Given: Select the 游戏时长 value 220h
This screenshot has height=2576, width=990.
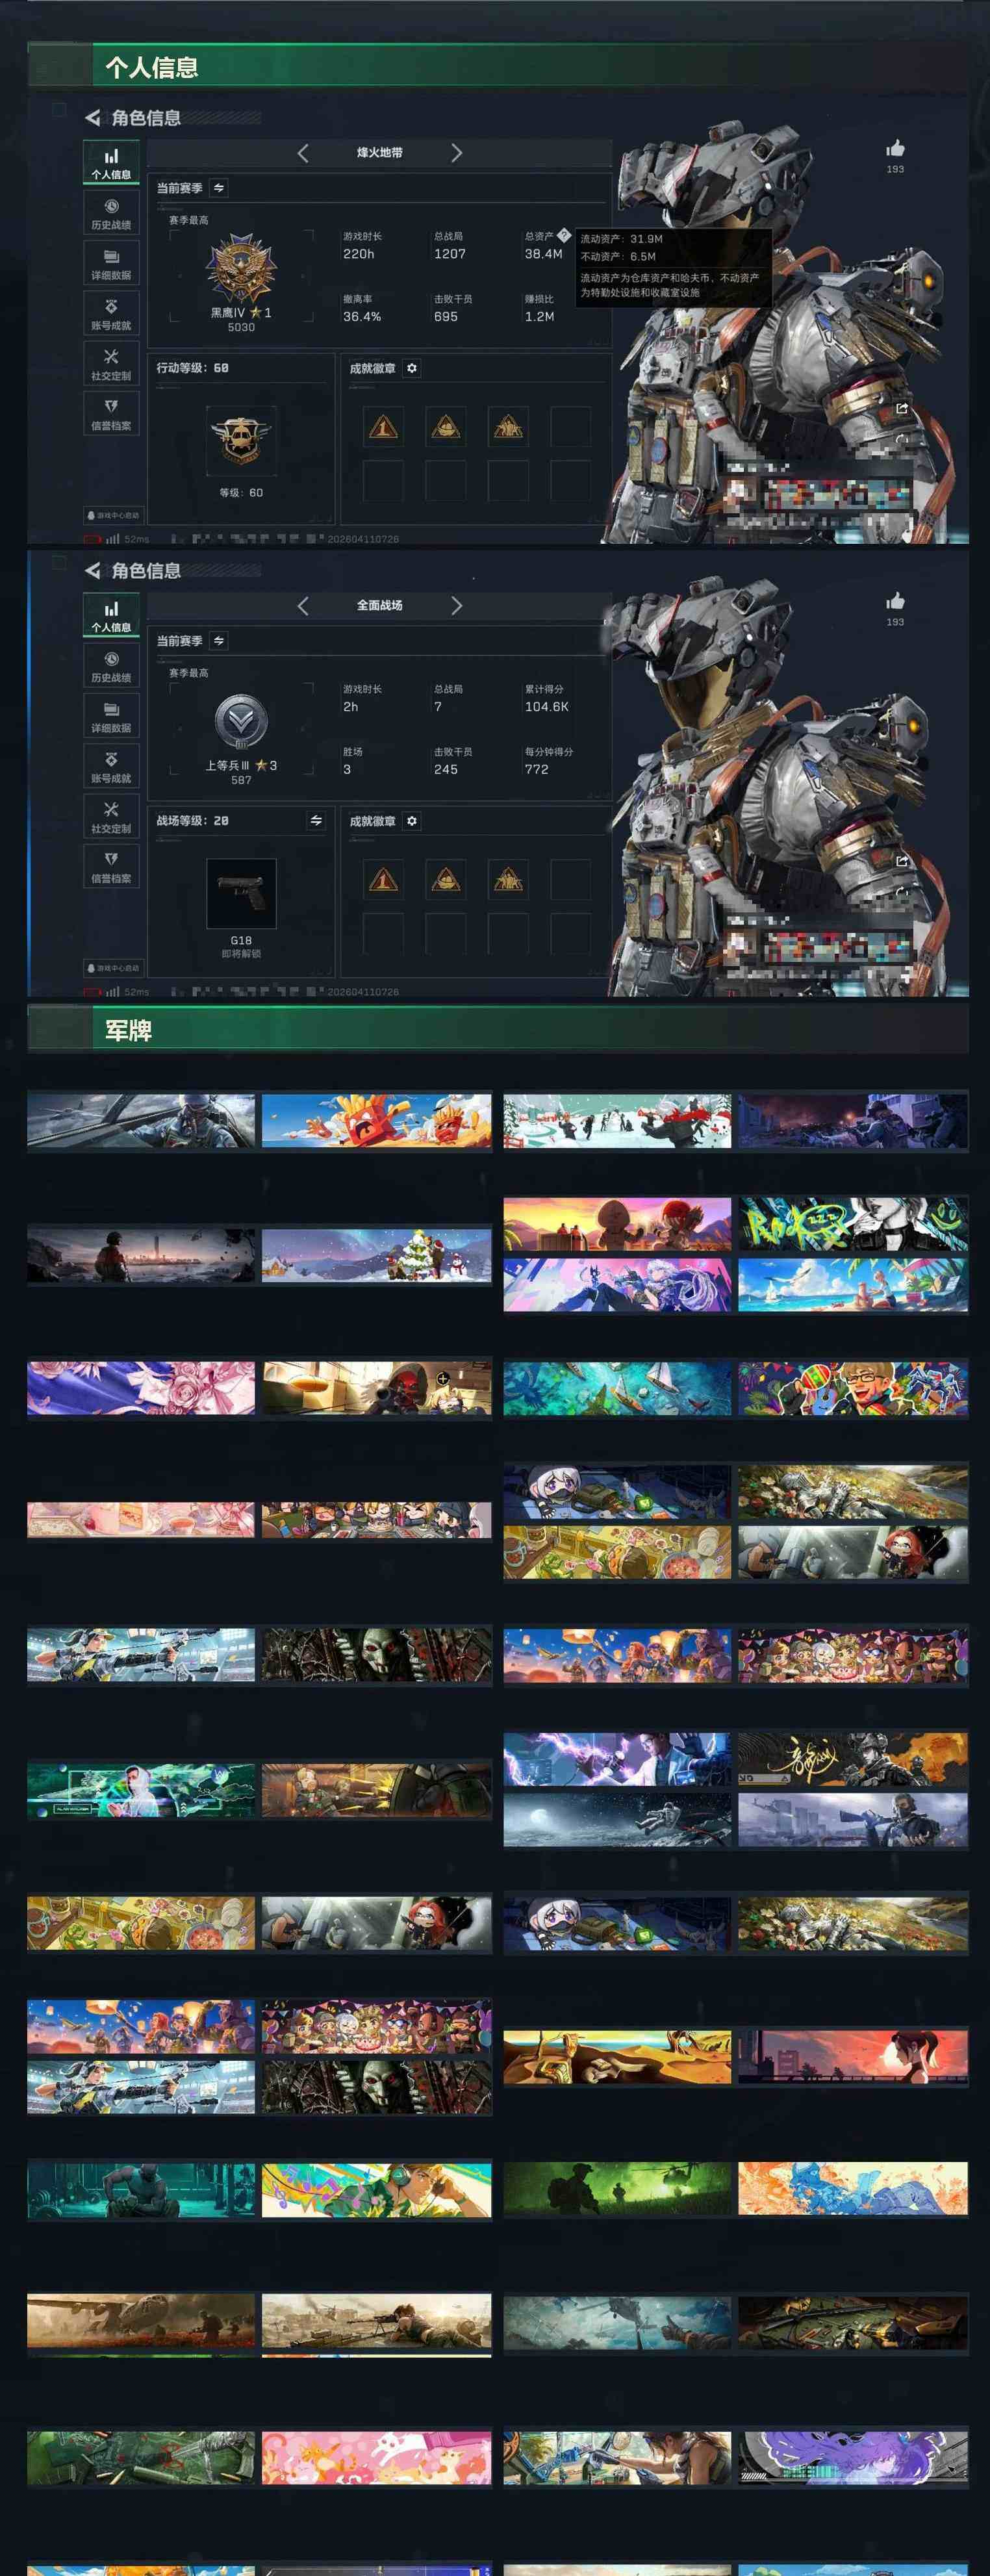Looking at the screenshot, I should [359, 254].
